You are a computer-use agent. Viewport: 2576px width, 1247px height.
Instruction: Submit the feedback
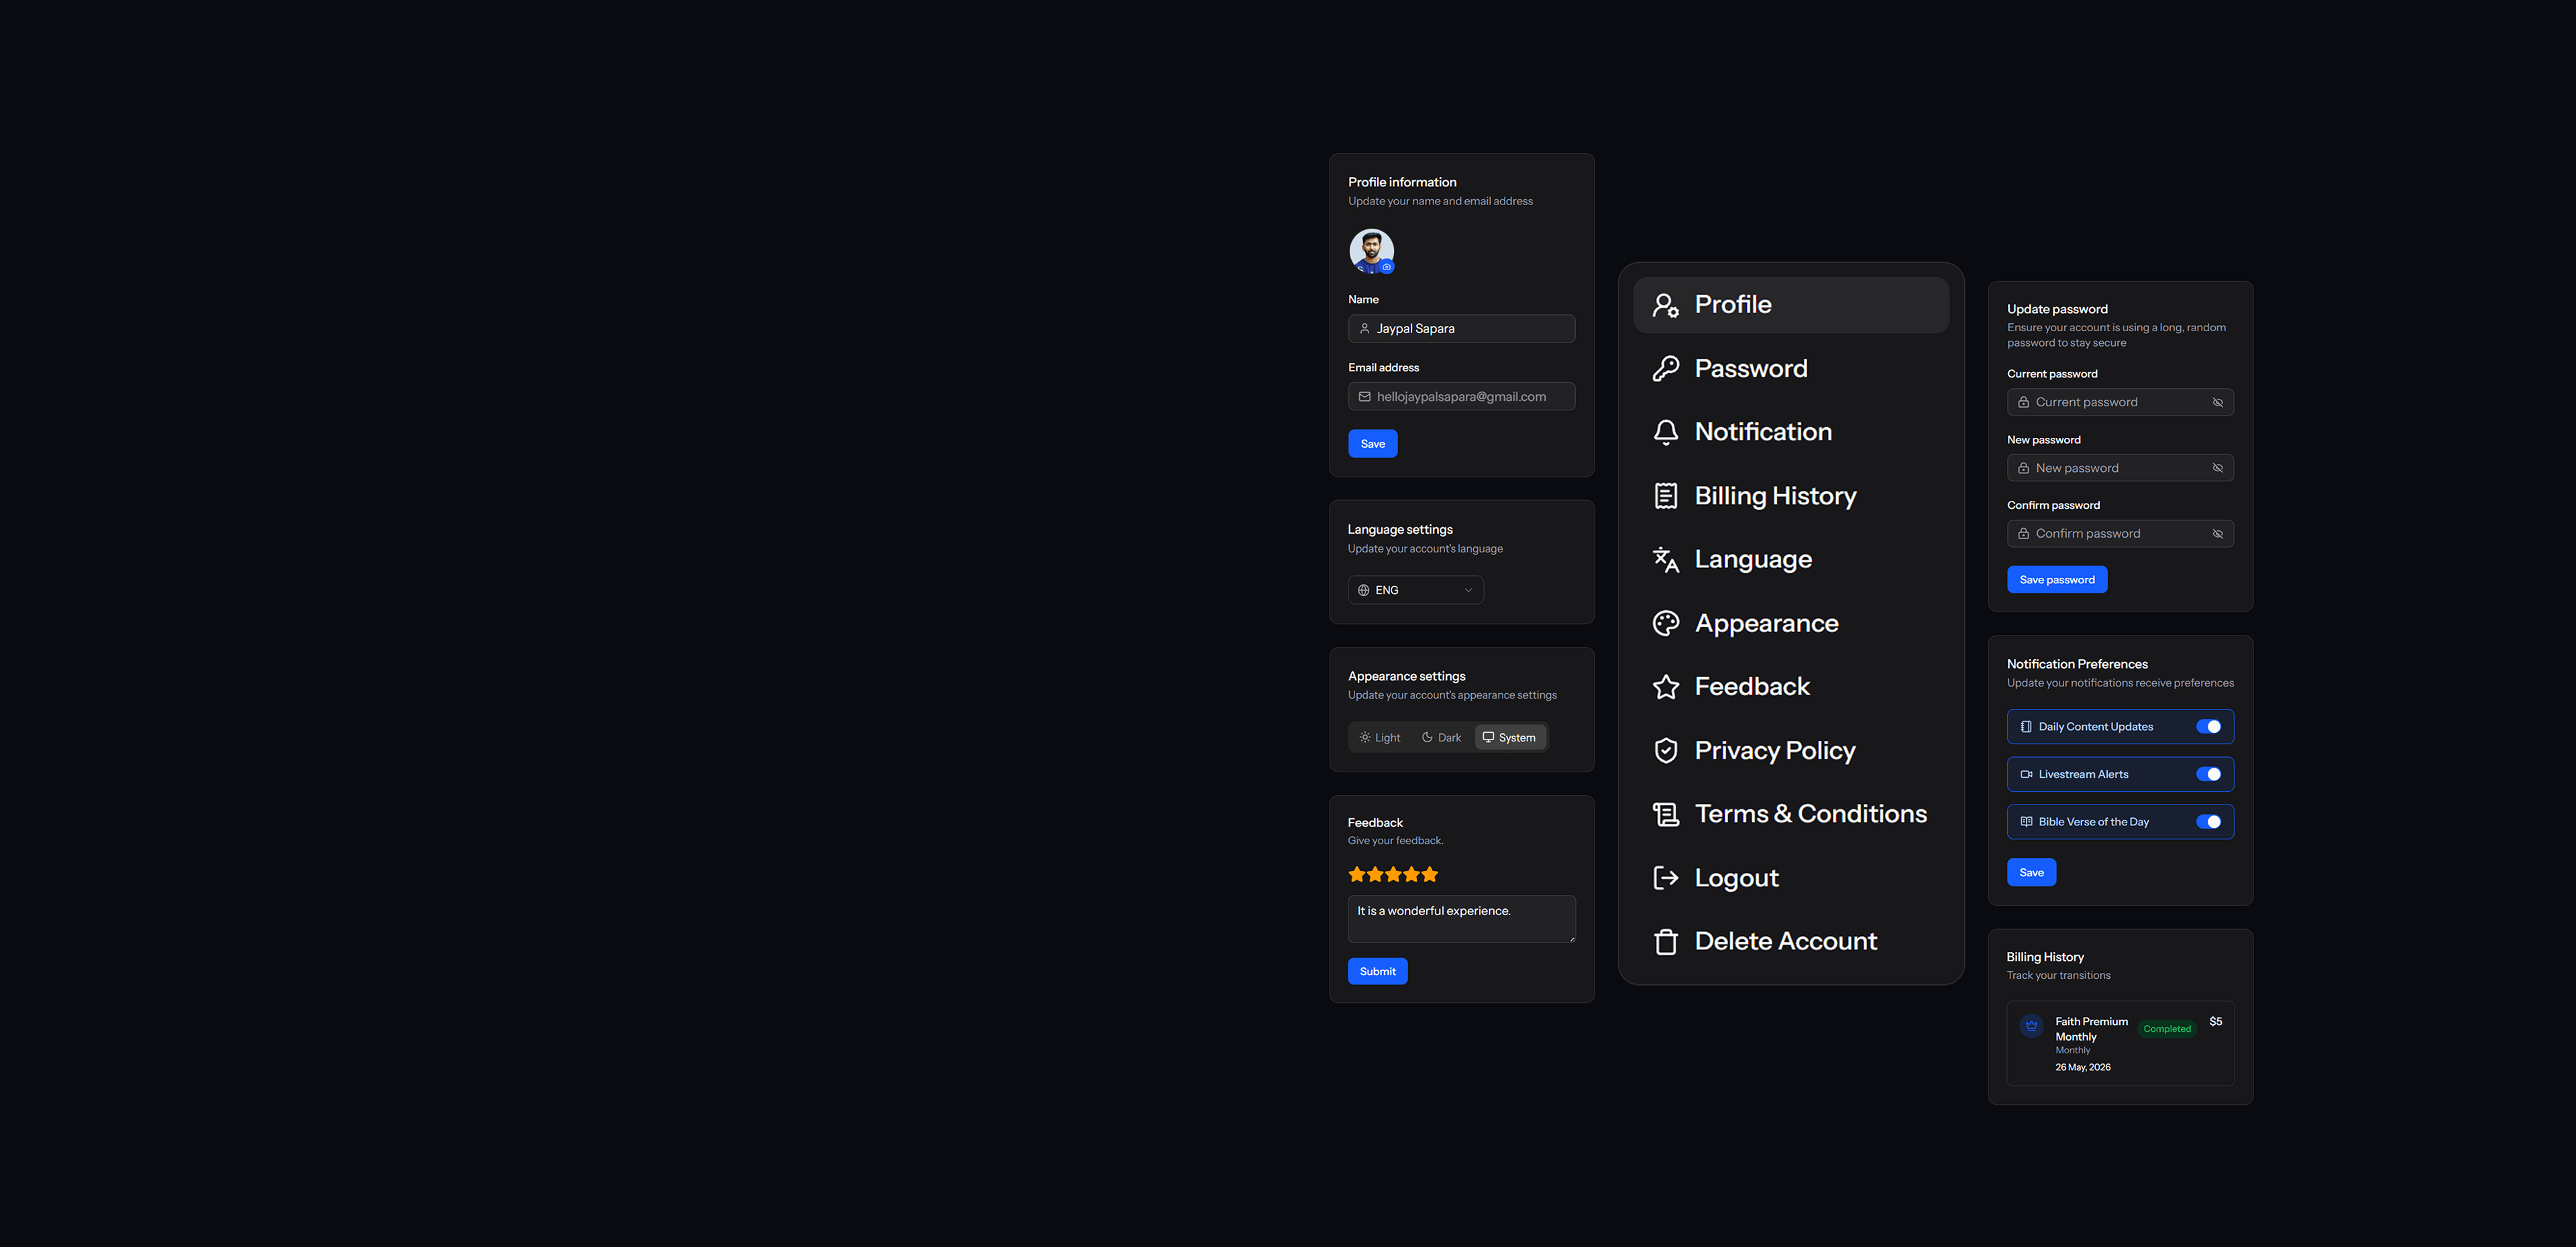click(1377, 971)
